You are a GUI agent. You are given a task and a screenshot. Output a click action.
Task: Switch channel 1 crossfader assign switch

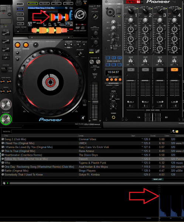pos(131,105)
